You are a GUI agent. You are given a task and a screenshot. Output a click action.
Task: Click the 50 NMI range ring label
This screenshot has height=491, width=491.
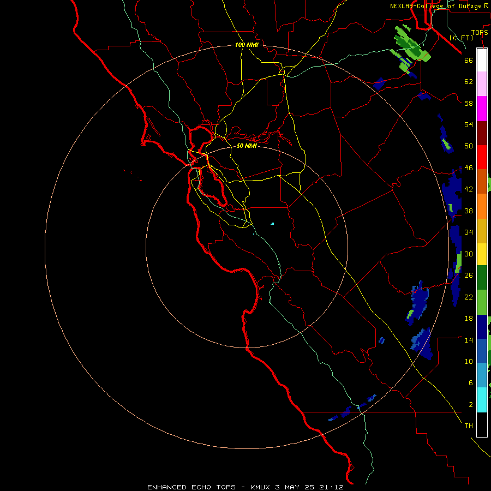click(247, 146)
